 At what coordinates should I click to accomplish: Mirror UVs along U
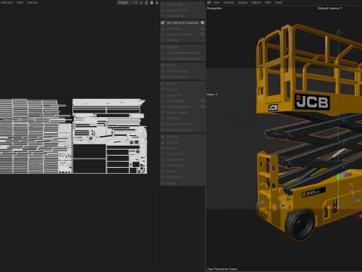click(x=183, y=84)
